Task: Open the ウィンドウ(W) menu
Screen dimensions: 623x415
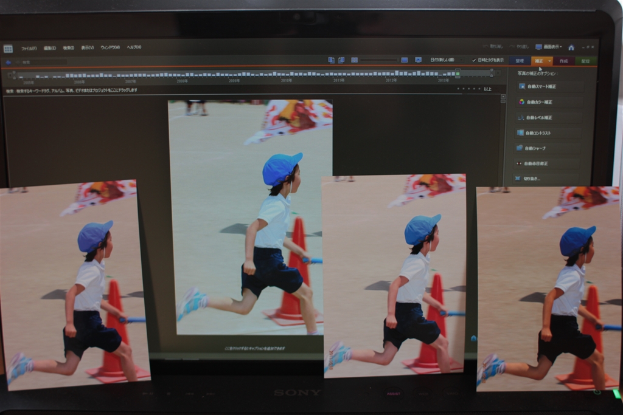Action: pos(110,47)
